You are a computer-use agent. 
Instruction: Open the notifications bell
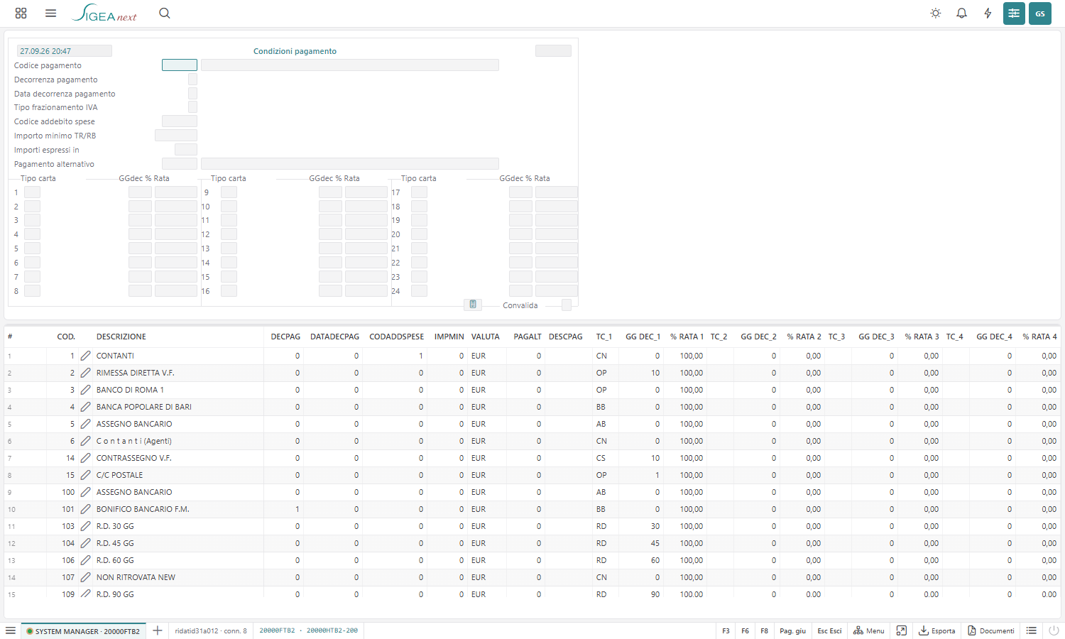pos(961,13)
